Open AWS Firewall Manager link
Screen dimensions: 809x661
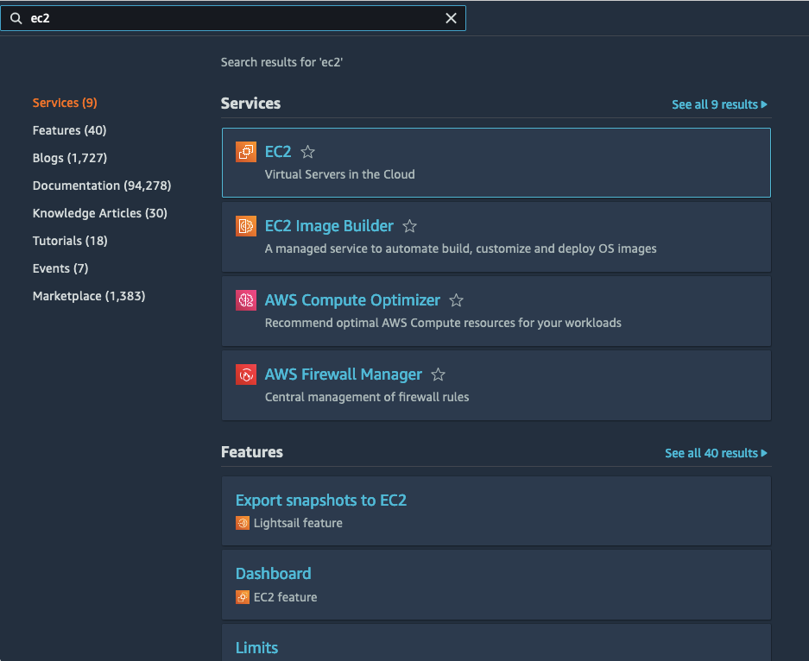tap(343, 375)
